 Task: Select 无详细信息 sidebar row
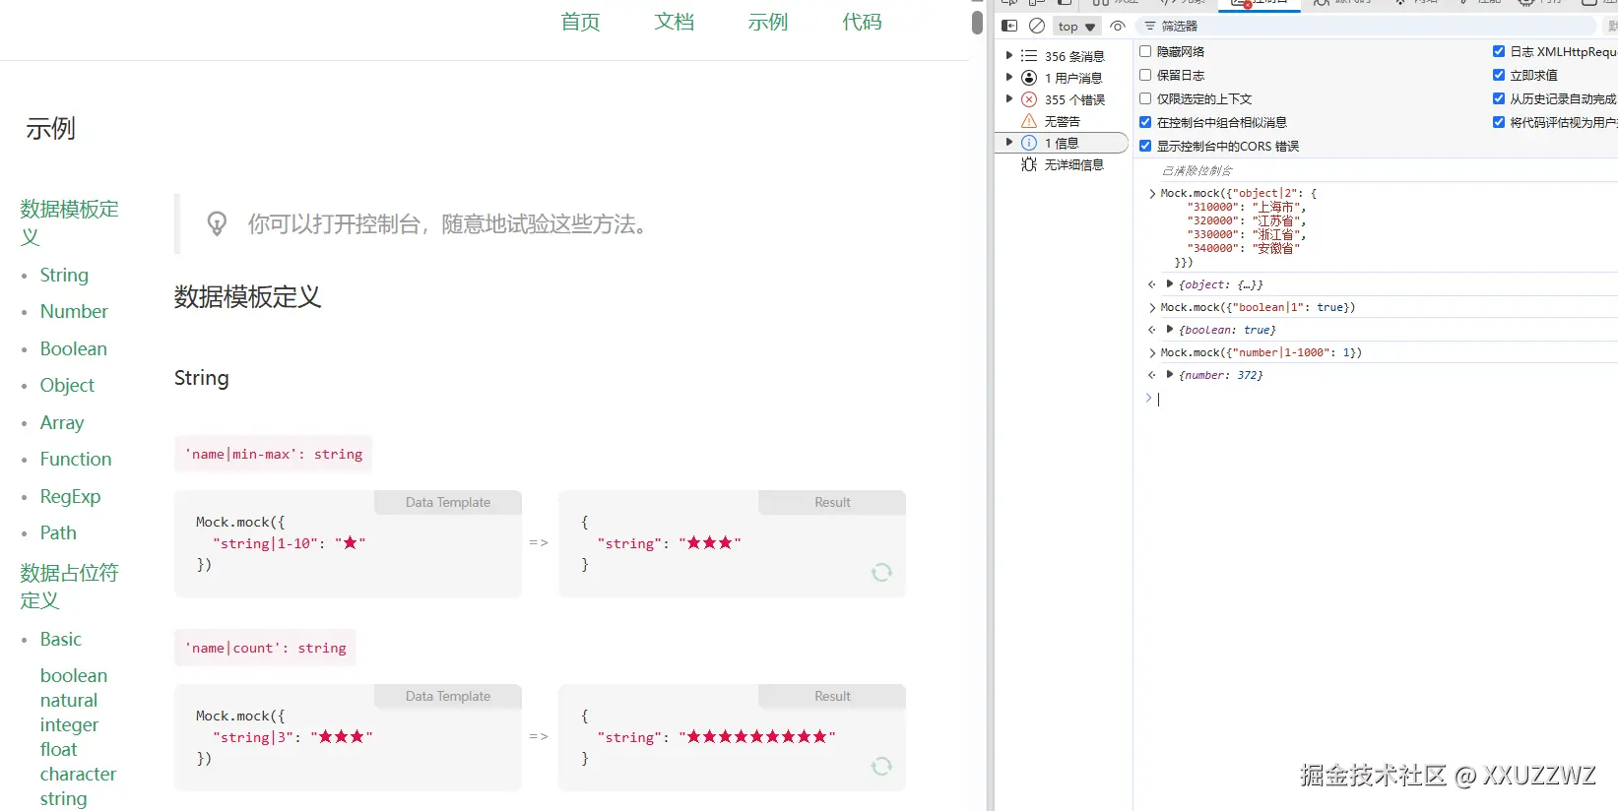pos(1062,164)
